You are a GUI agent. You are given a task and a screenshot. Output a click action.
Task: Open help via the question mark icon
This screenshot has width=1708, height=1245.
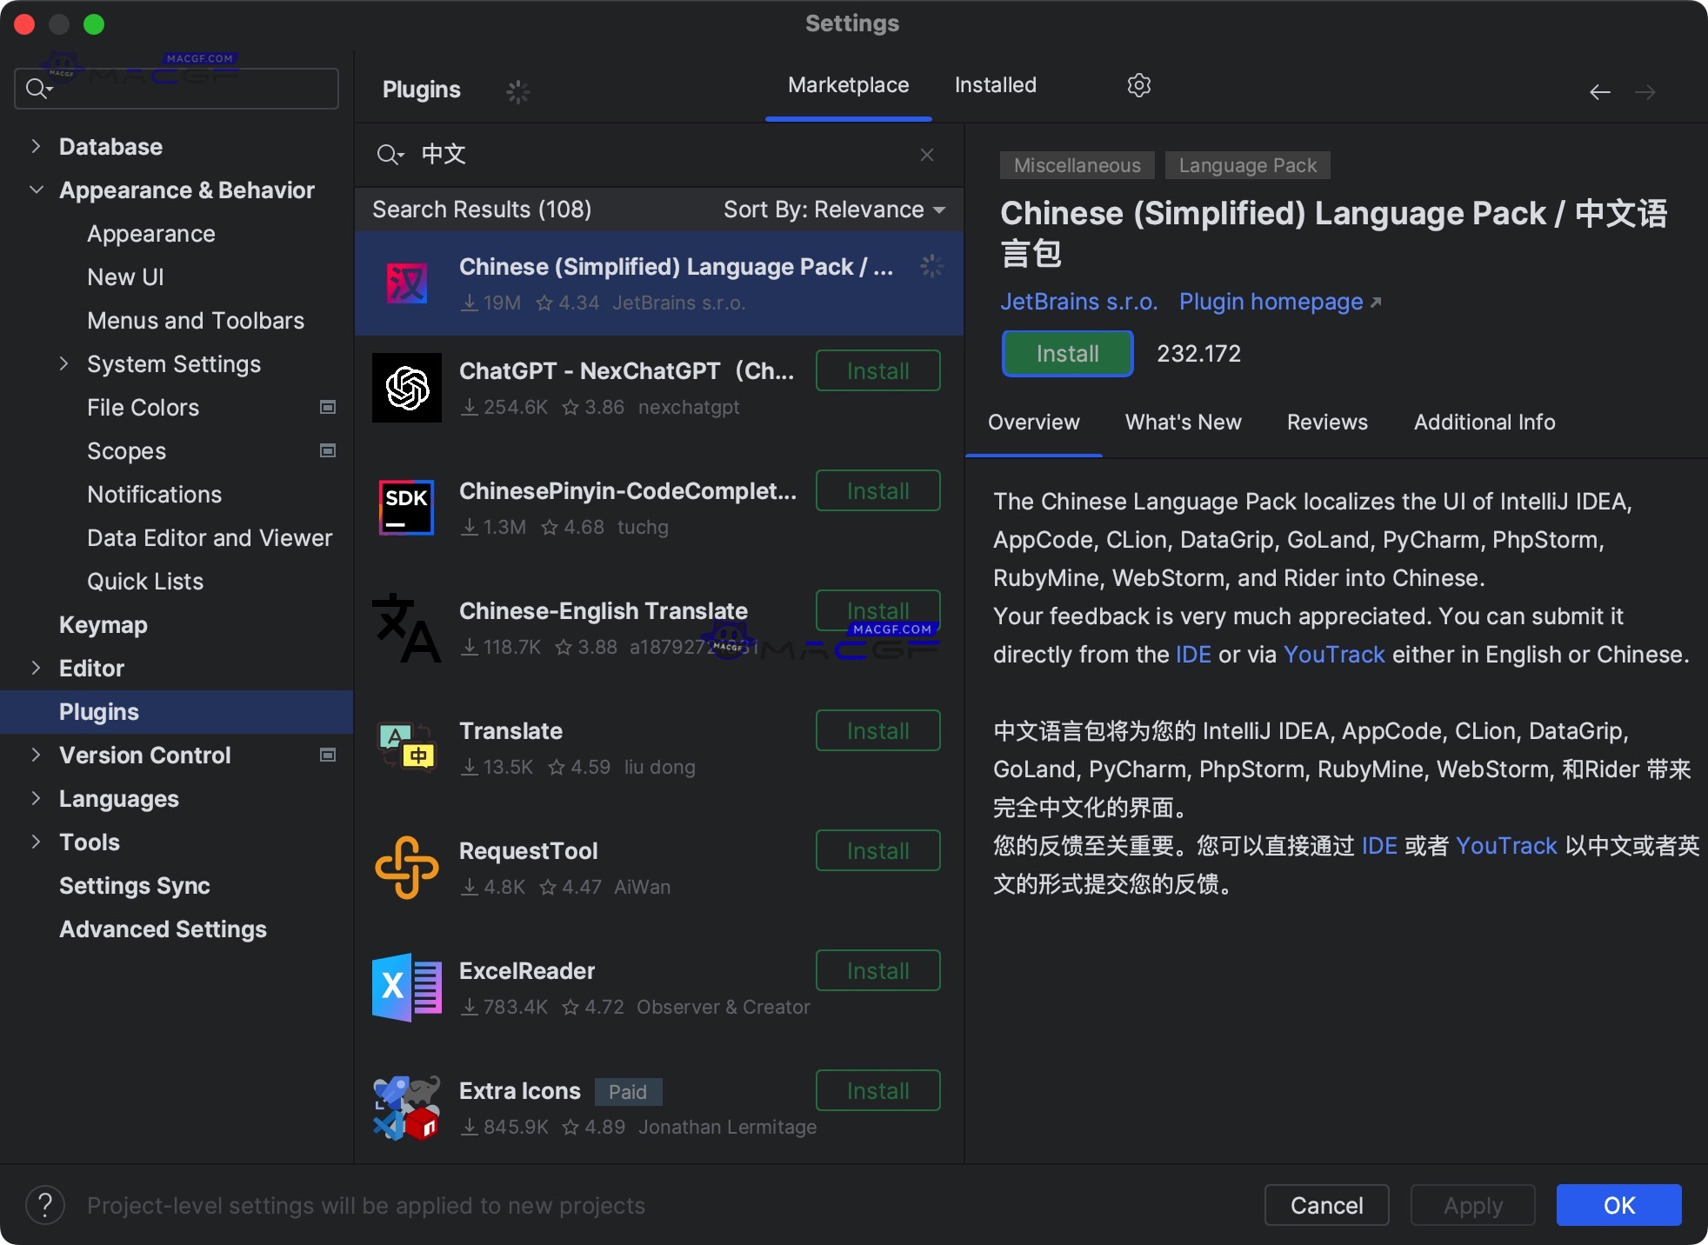tap(45, 1205)
